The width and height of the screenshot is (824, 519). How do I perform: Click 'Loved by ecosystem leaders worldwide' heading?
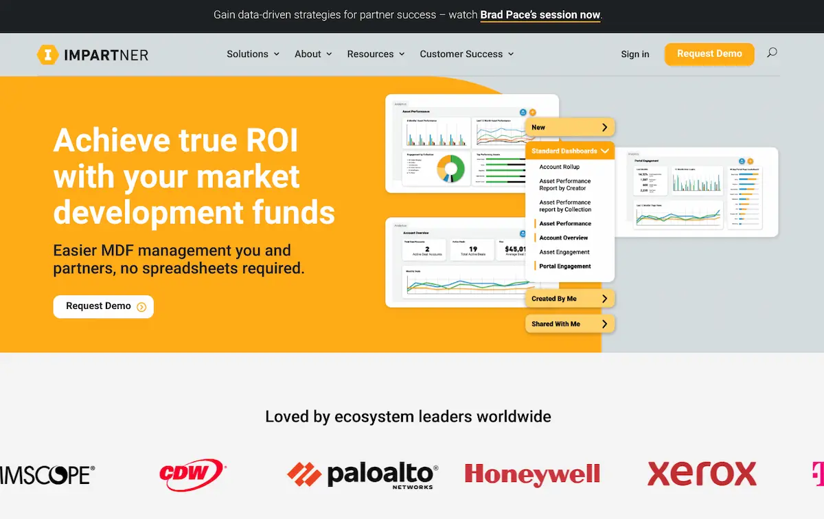408,417
